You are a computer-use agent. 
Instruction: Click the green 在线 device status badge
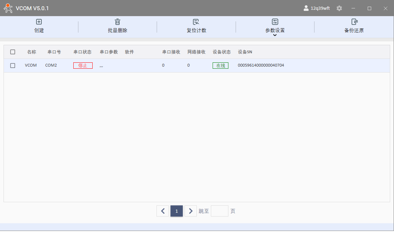tap(220, 66)
